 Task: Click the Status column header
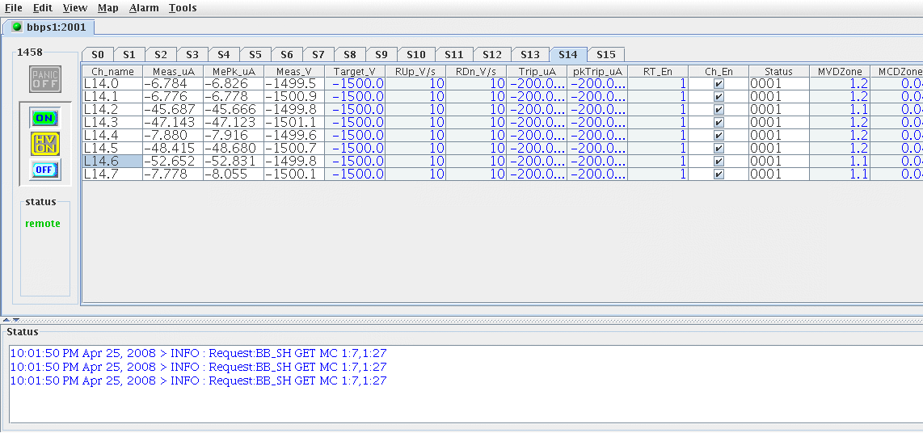click(x=779, y=71)
